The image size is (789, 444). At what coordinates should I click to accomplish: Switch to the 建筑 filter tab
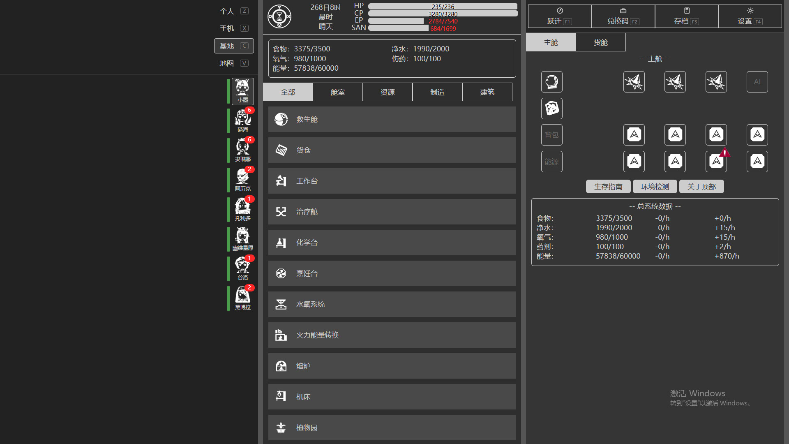[x=487, y=92]
